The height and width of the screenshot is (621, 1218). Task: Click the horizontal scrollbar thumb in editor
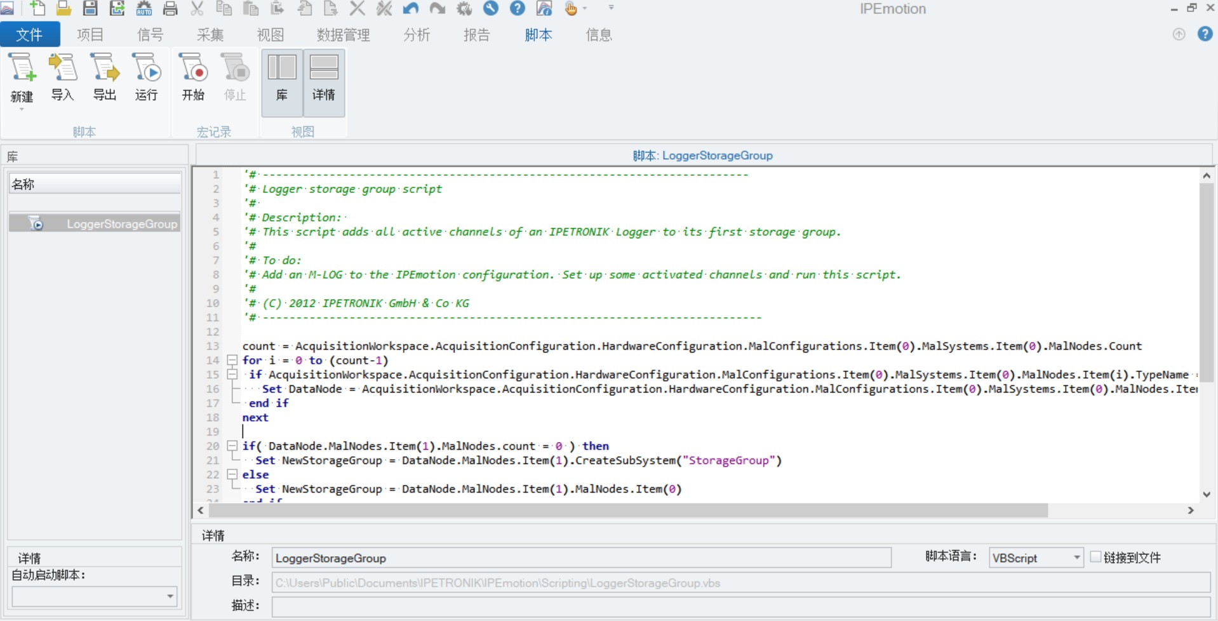coord(628,510)
